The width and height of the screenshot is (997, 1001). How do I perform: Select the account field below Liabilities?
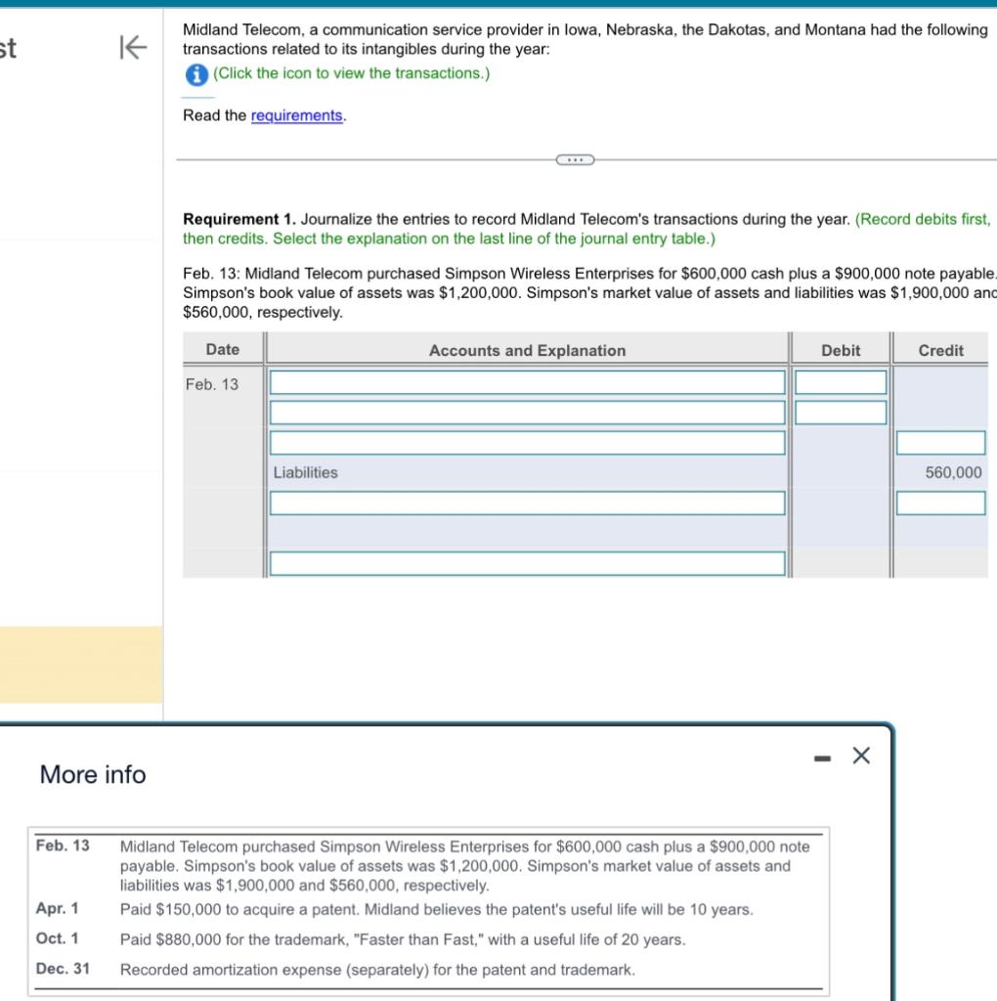[x=527, y=503]
